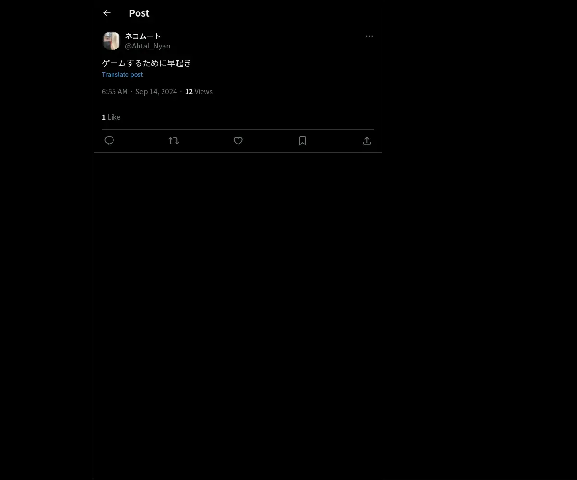Image resolution: width=577 pixels, height=480 pixels.
Task: Like the post with heart icon
Action: click(x=238, y=141)
